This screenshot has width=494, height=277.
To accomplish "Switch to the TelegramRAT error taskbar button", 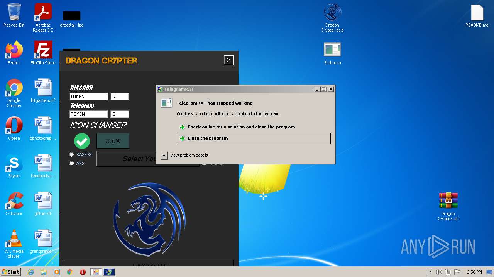I will [x=109, y=272].
